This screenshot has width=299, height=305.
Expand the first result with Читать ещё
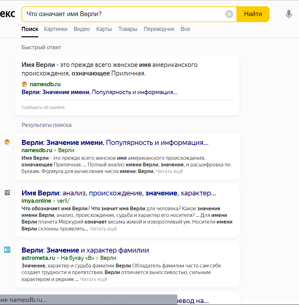[x=169, y=171]
